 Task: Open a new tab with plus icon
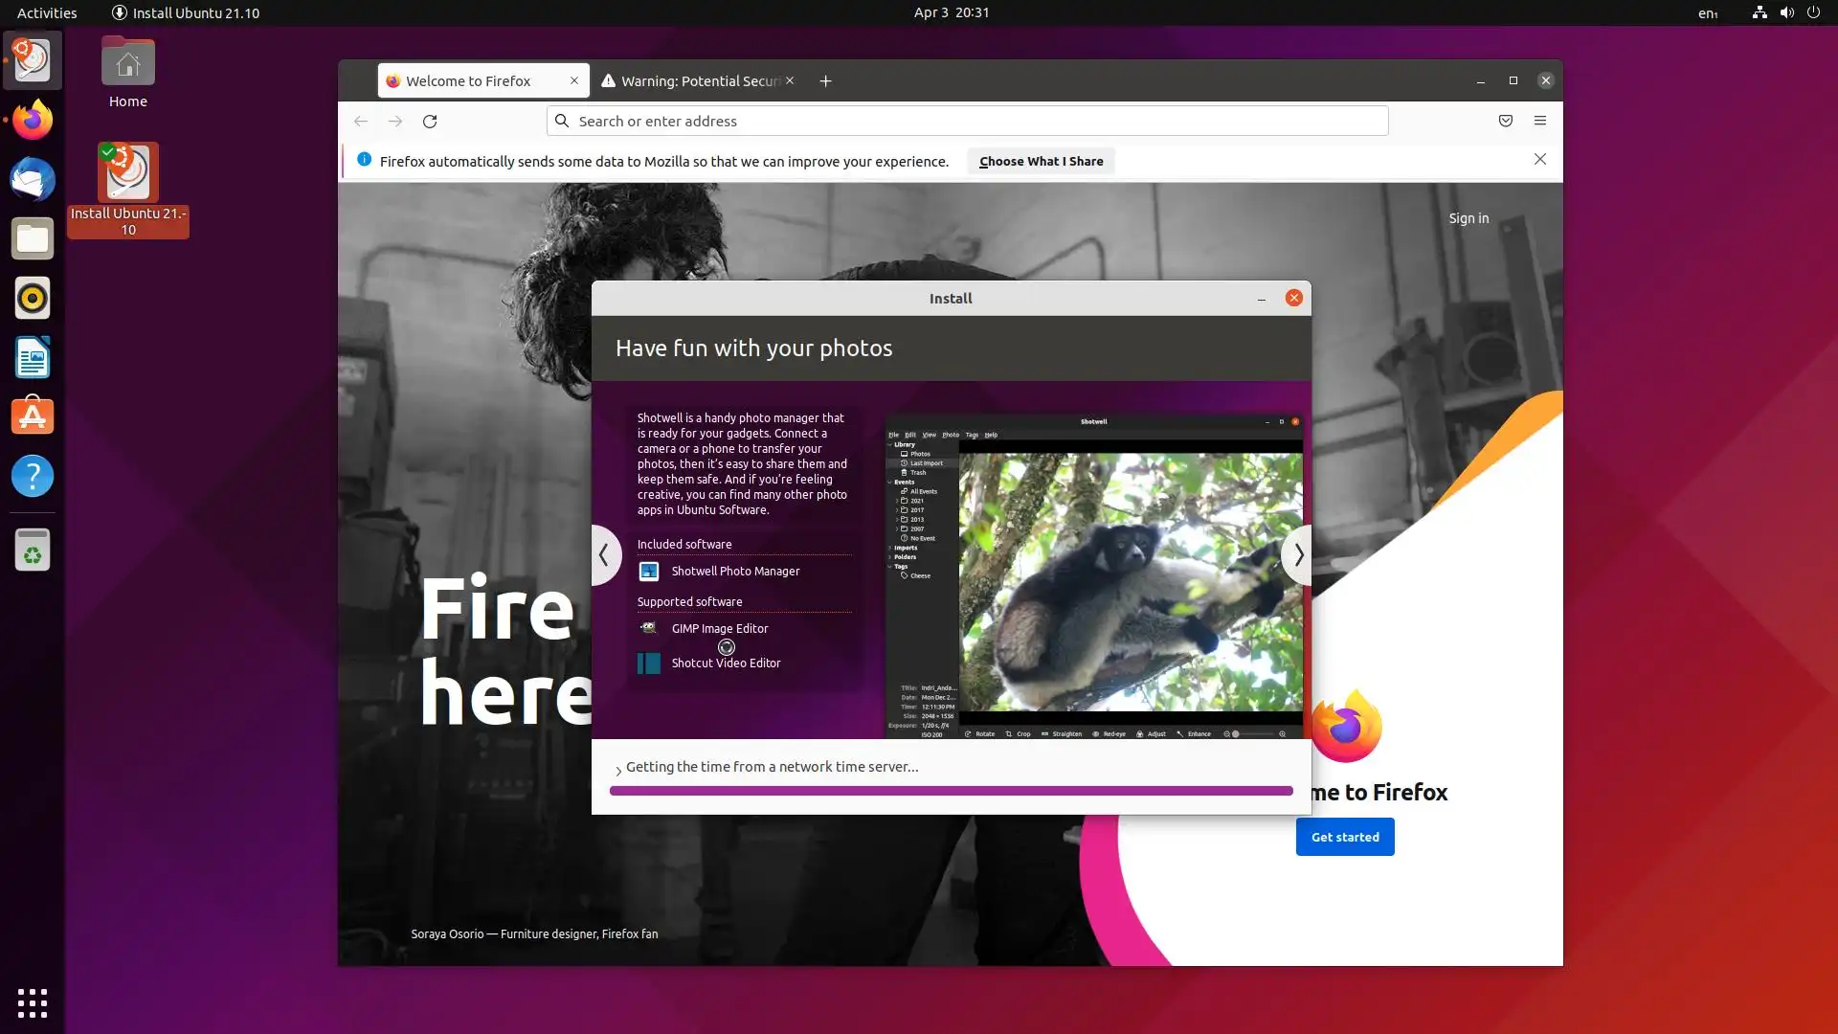825,81
